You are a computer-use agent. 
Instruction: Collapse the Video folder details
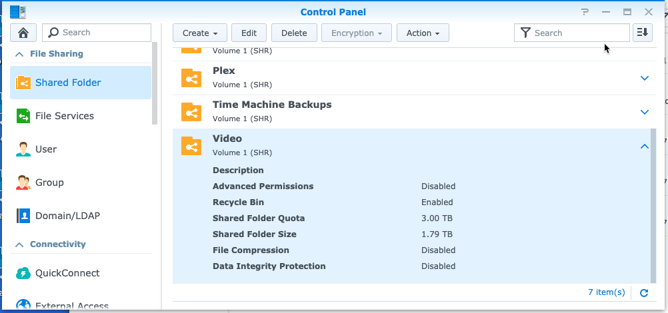point(644,146)
